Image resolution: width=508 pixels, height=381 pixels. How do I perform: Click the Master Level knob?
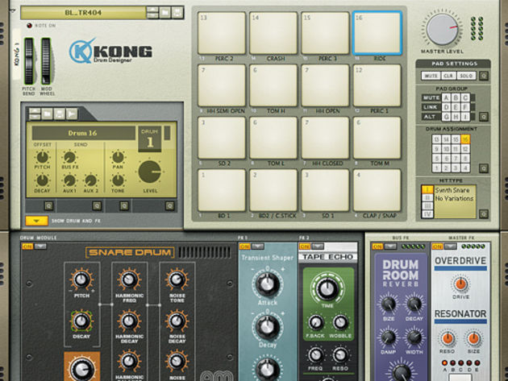(x=442, y=29)
